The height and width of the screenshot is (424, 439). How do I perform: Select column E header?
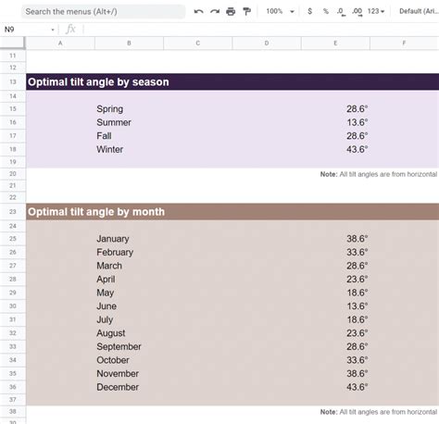click(335, 44)
